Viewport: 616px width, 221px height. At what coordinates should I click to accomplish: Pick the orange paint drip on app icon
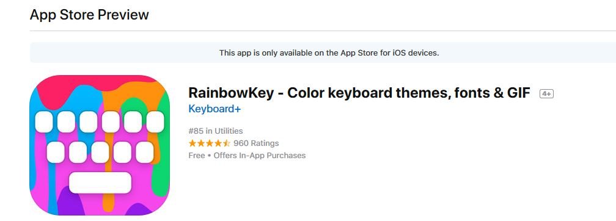(109, 184)
